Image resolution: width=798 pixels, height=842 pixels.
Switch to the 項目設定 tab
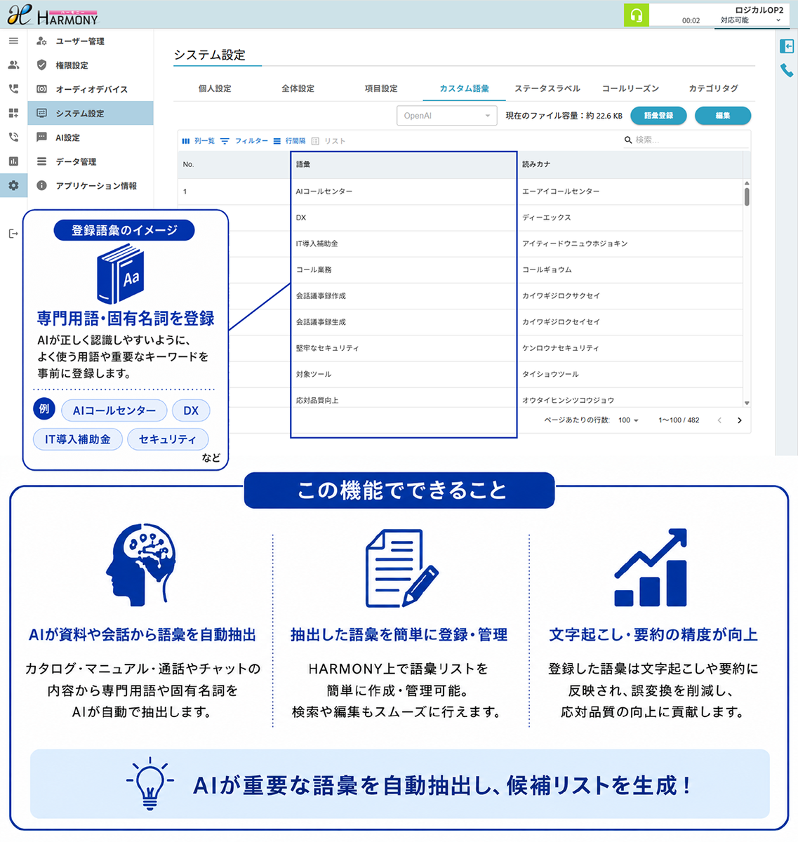[381, 88]
